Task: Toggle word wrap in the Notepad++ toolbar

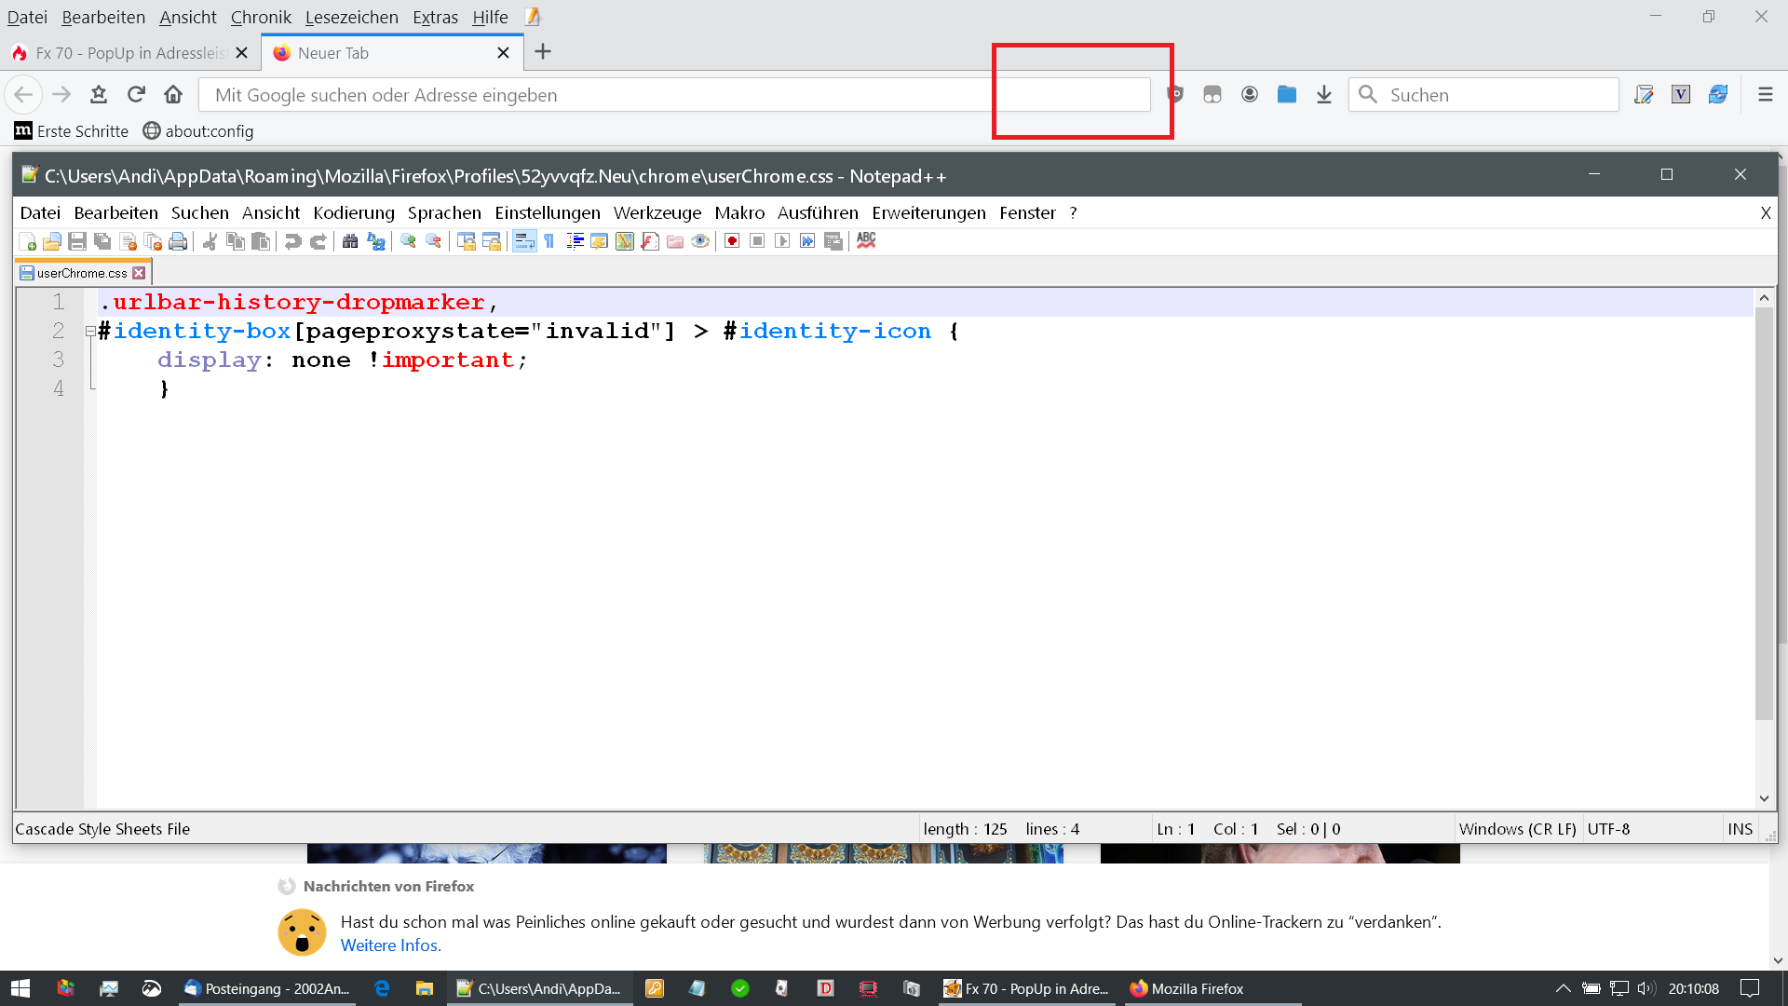Action: point(524,241)
